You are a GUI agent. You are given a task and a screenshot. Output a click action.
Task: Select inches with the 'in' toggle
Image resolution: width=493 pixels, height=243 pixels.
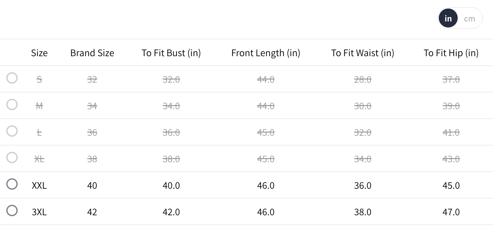point(448,19)
